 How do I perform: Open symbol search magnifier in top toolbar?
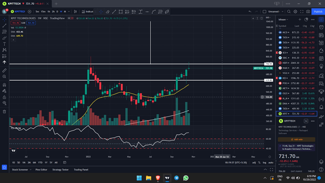(289, 12)
